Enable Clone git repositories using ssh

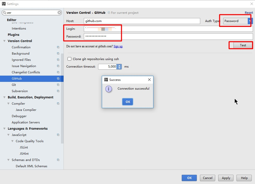(69, 59)
